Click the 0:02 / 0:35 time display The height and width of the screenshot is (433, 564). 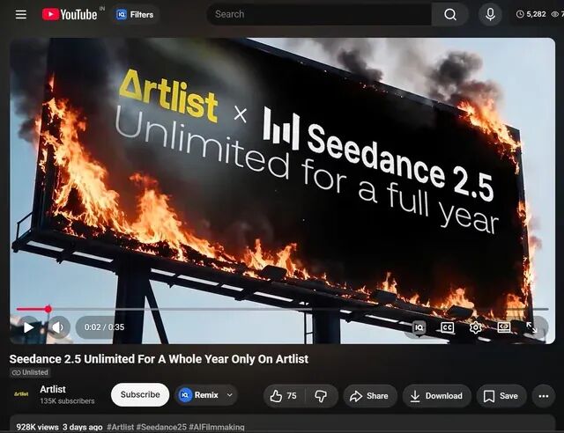point(104,327)
